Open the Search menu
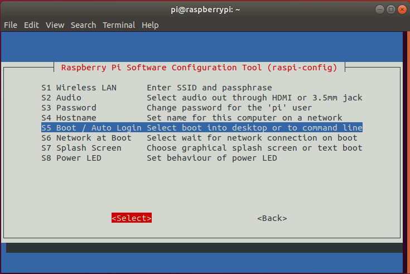410x274 pixels. [x=84, y=25]
